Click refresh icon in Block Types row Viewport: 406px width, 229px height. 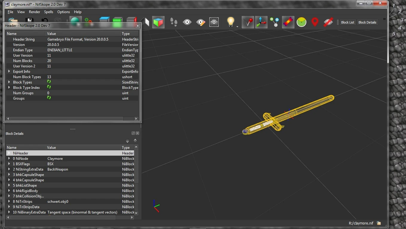[49, 81]
